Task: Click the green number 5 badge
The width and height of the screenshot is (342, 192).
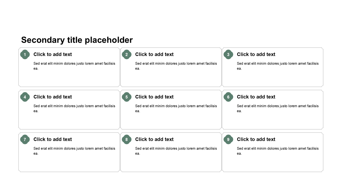Action: (x=127, y=97)
